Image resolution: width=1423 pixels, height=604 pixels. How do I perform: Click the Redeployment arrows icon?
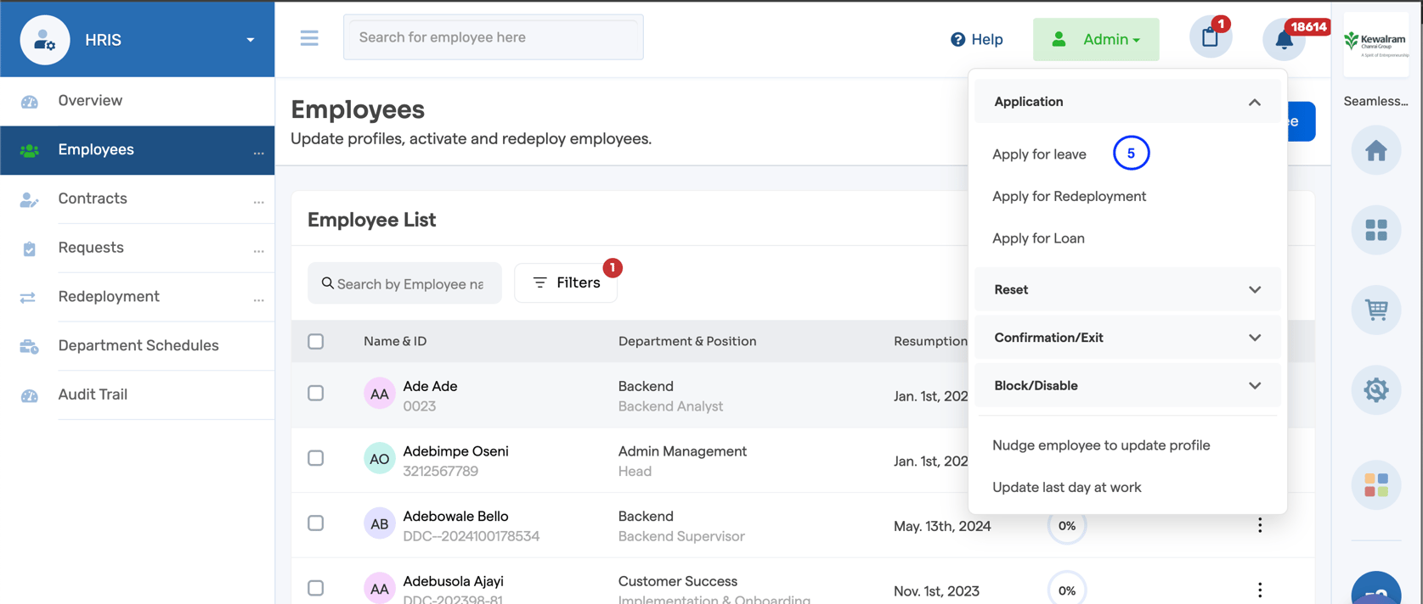[28, 298]
